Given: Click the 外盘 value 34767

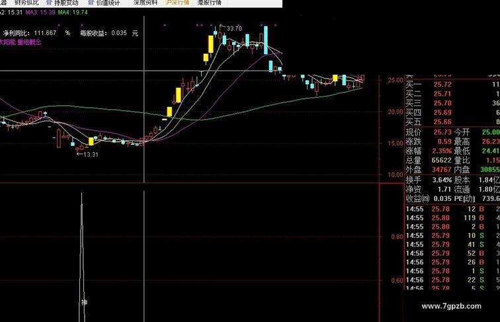Looking at the screenshot, I should 442,169.
